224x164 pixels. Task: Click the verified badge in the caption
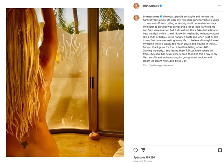[x=161, y=17]
